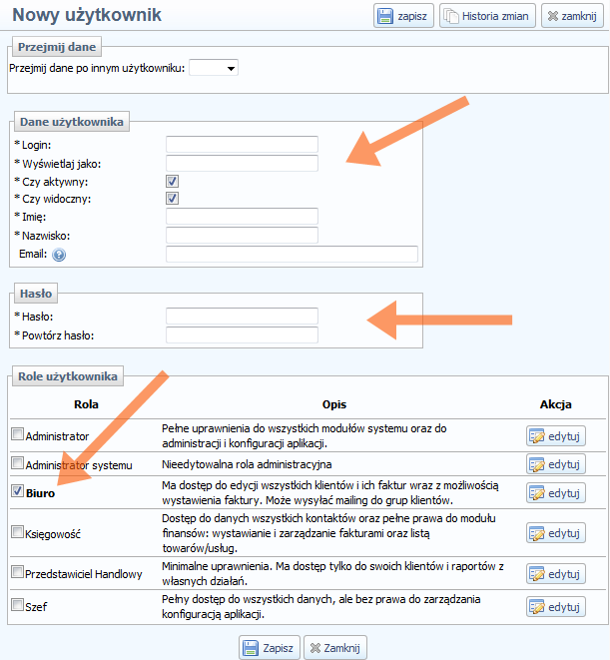Edit the Administrator role
The width and height of the screenshot is (610, 660).
click(556, 435)
